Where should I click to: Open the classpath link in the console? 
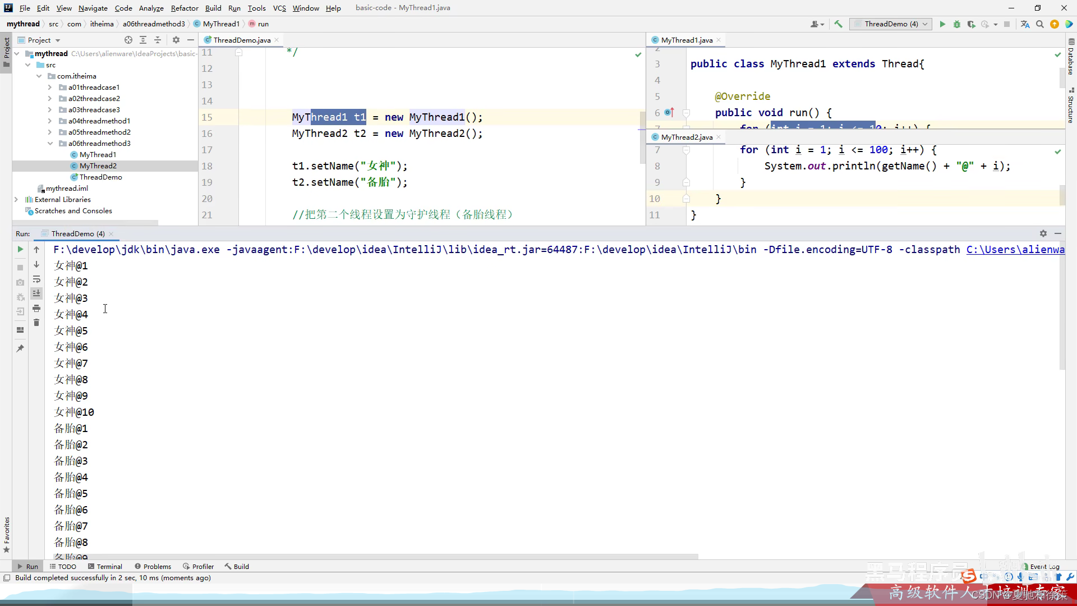point(1015,250)
